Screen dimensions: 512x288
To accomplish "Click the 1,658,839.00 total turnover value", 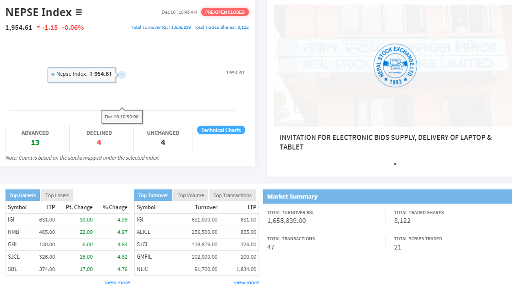I will (286, 221).
